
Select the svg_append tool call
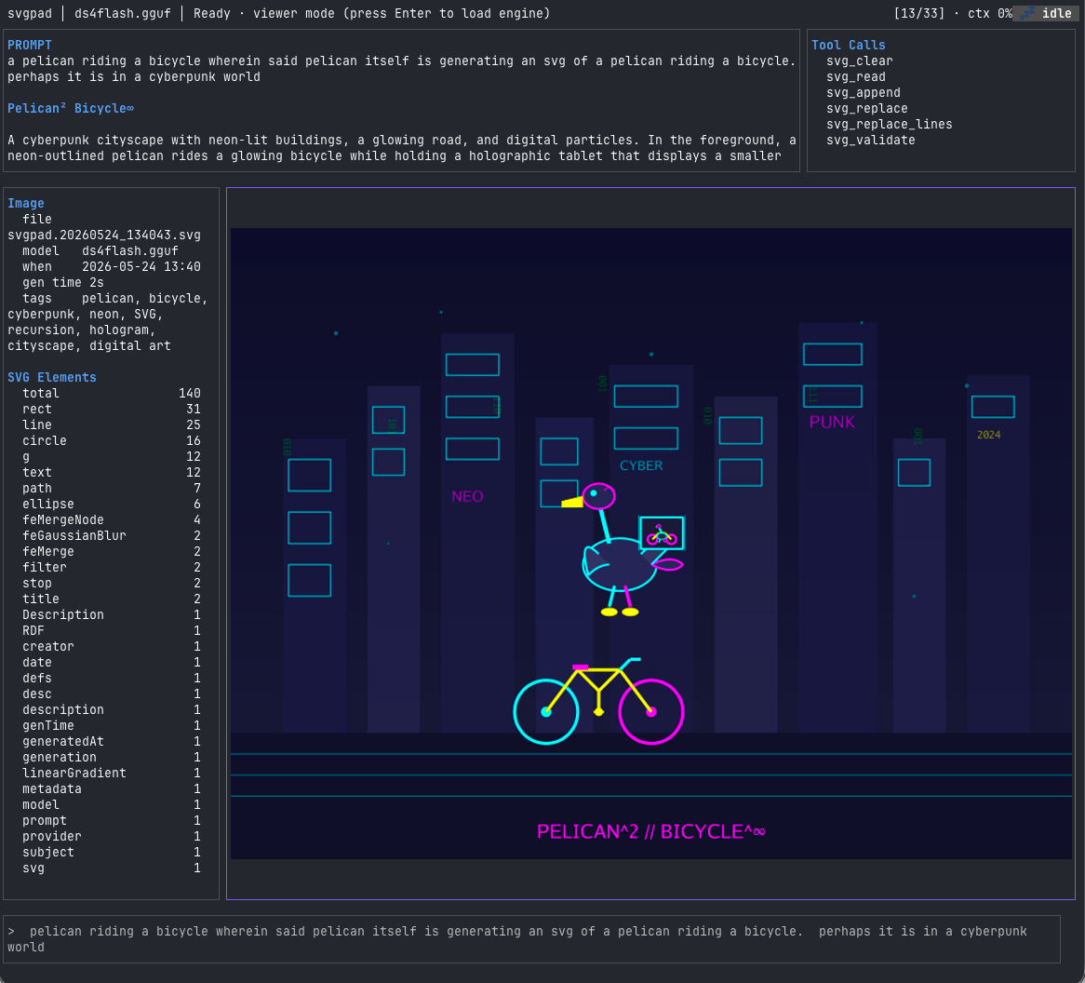tap(864, 93)
